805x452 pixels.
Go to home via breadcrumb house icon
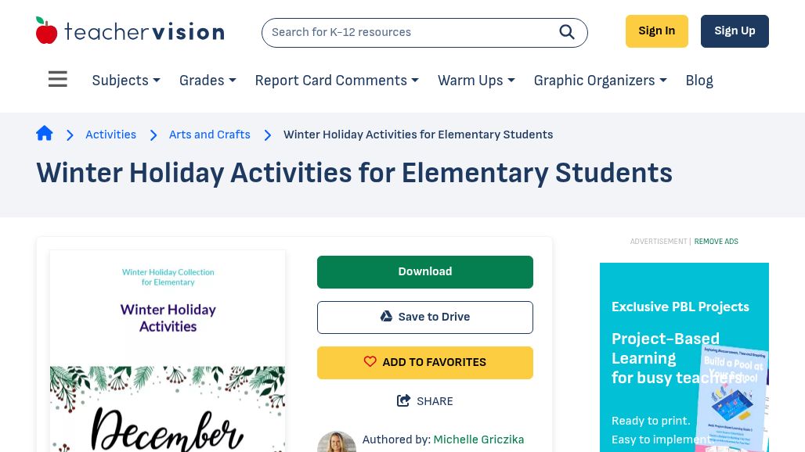[45, 134]
